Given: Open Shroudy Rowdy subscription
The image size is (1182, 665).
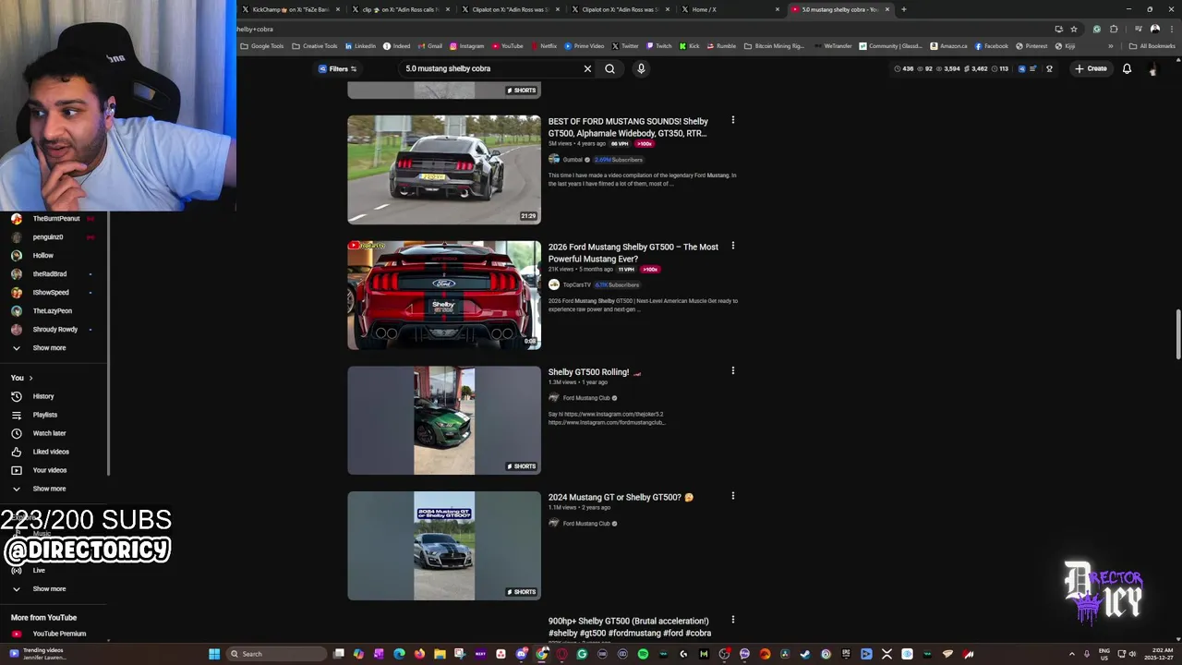Looking at the screenshot, I should point(55,330).
